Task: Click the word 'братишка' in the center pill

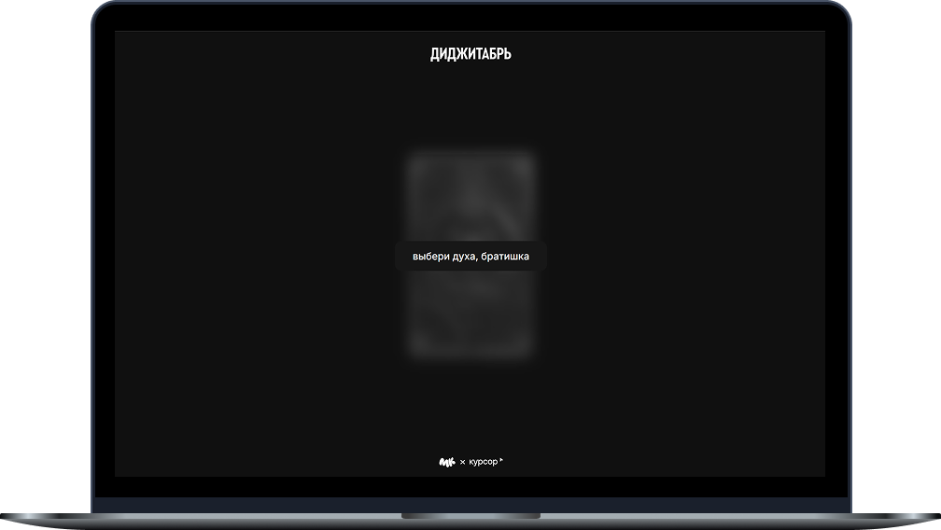Action: tap(505, 256)
